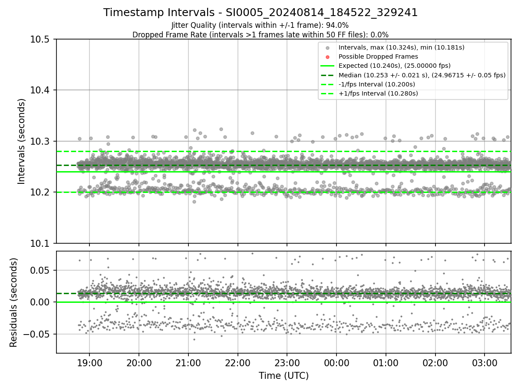Image resolution: width=521 pixels, height=391 pixels.
Task: Click legend entry "Possible Dropped Frames"
Action: click(378, 56)
